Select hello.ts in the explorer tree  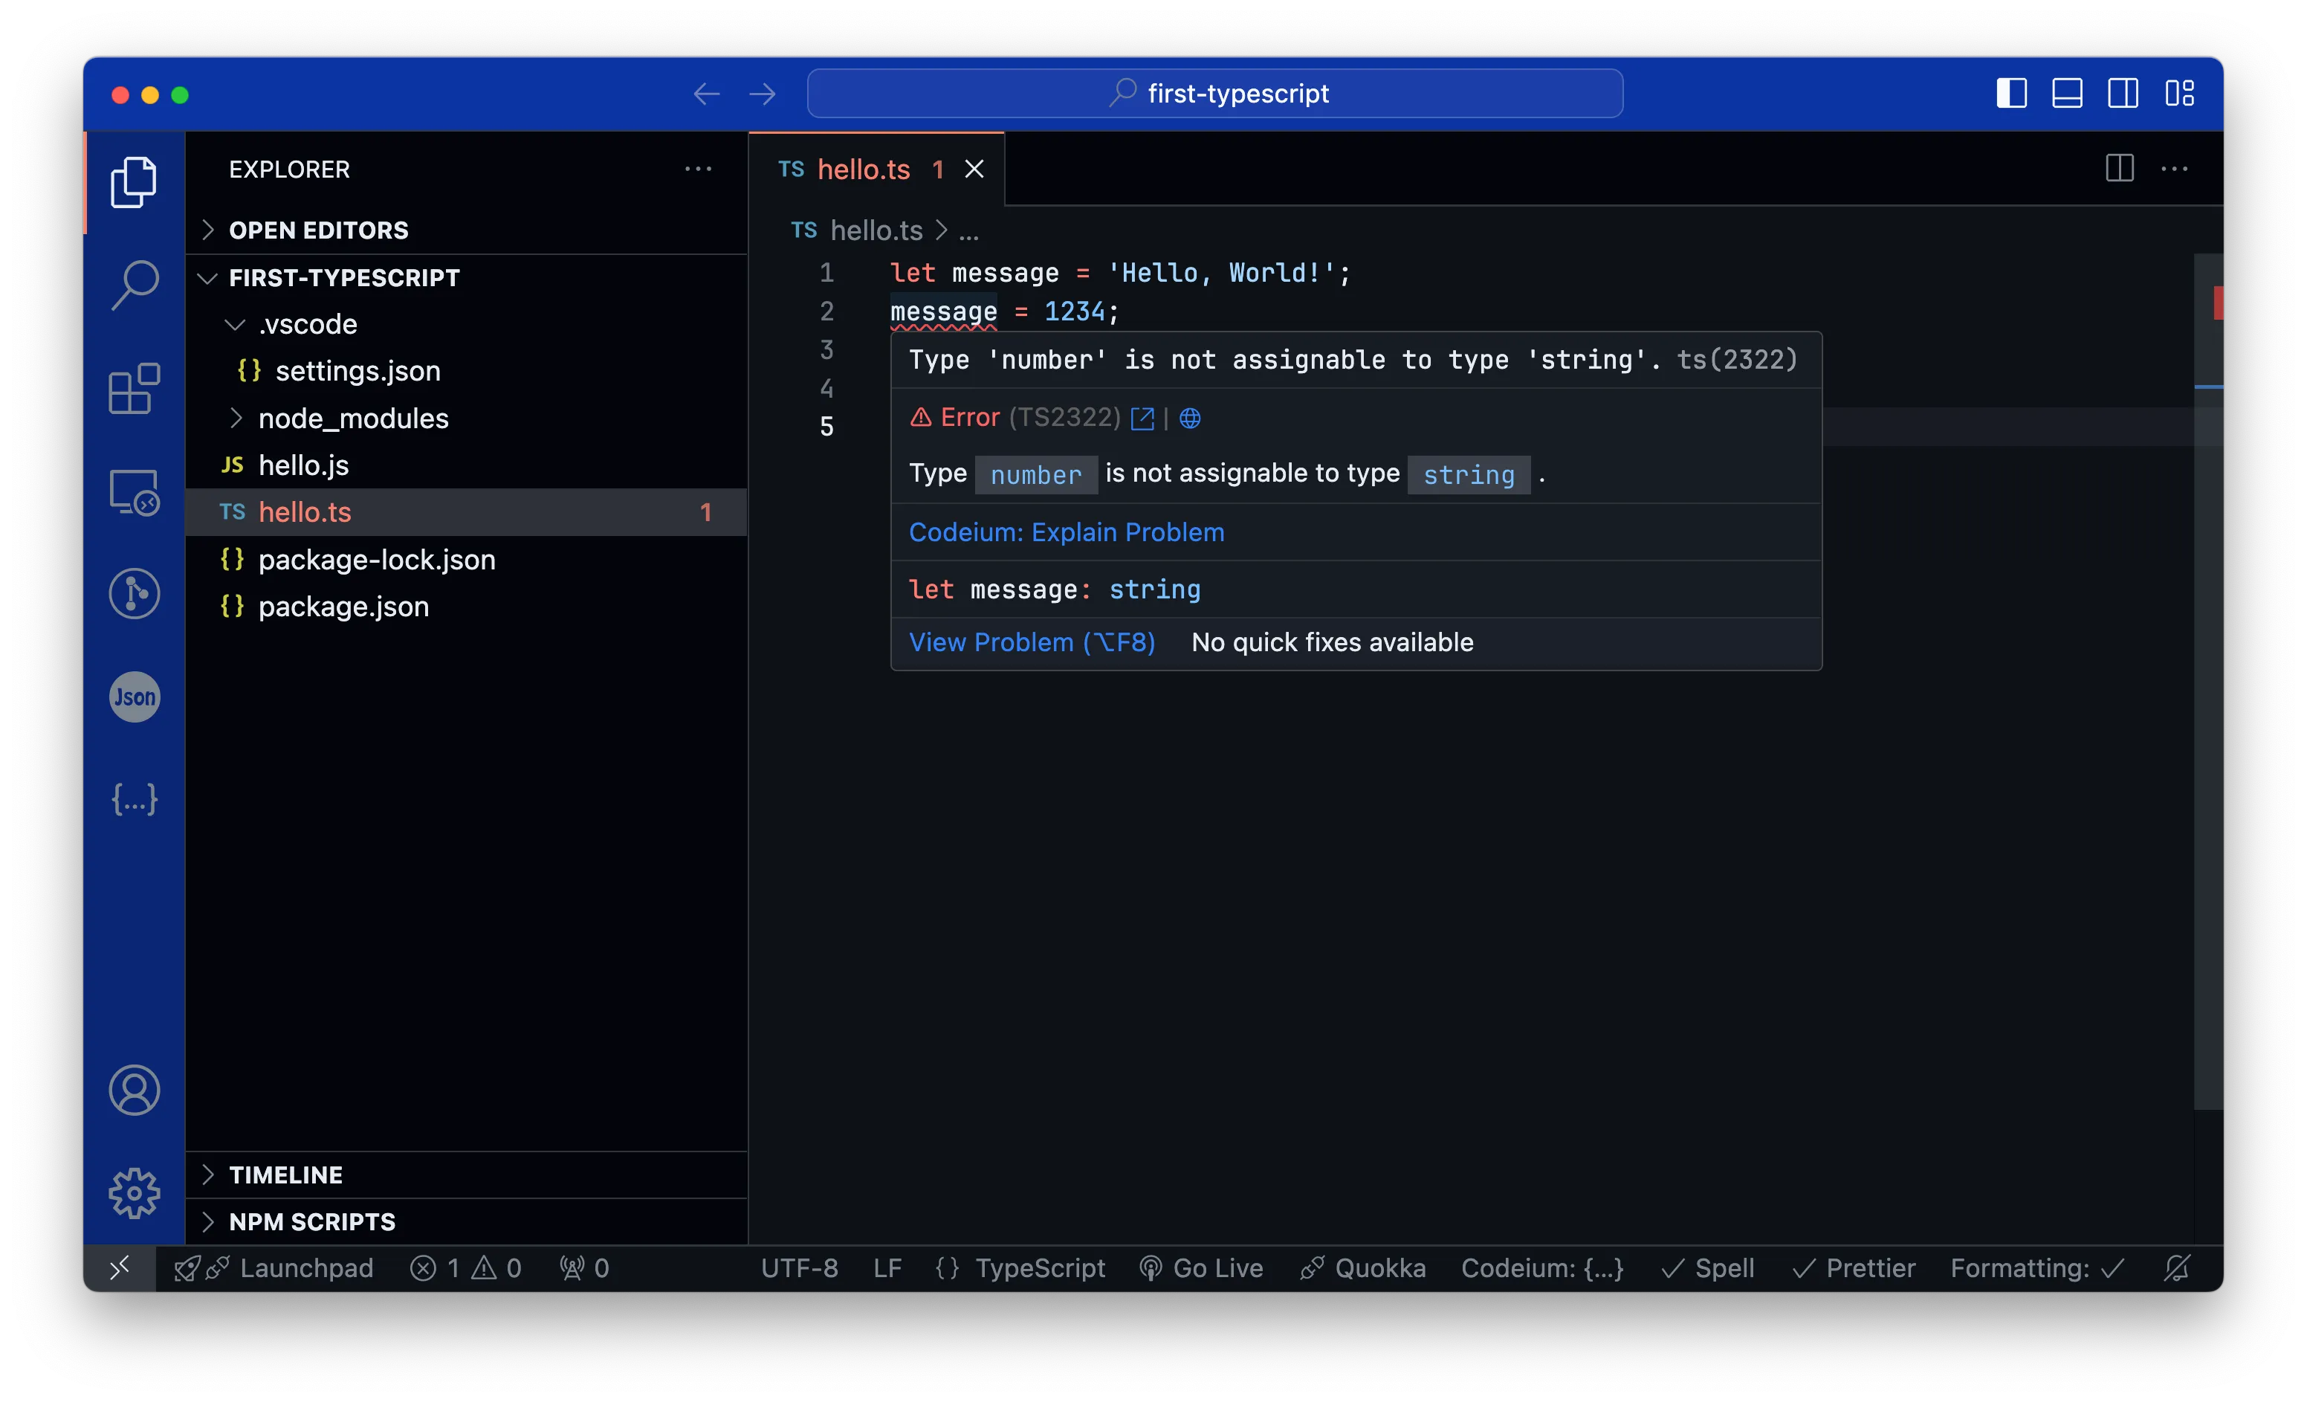click(x=466, y=512)
